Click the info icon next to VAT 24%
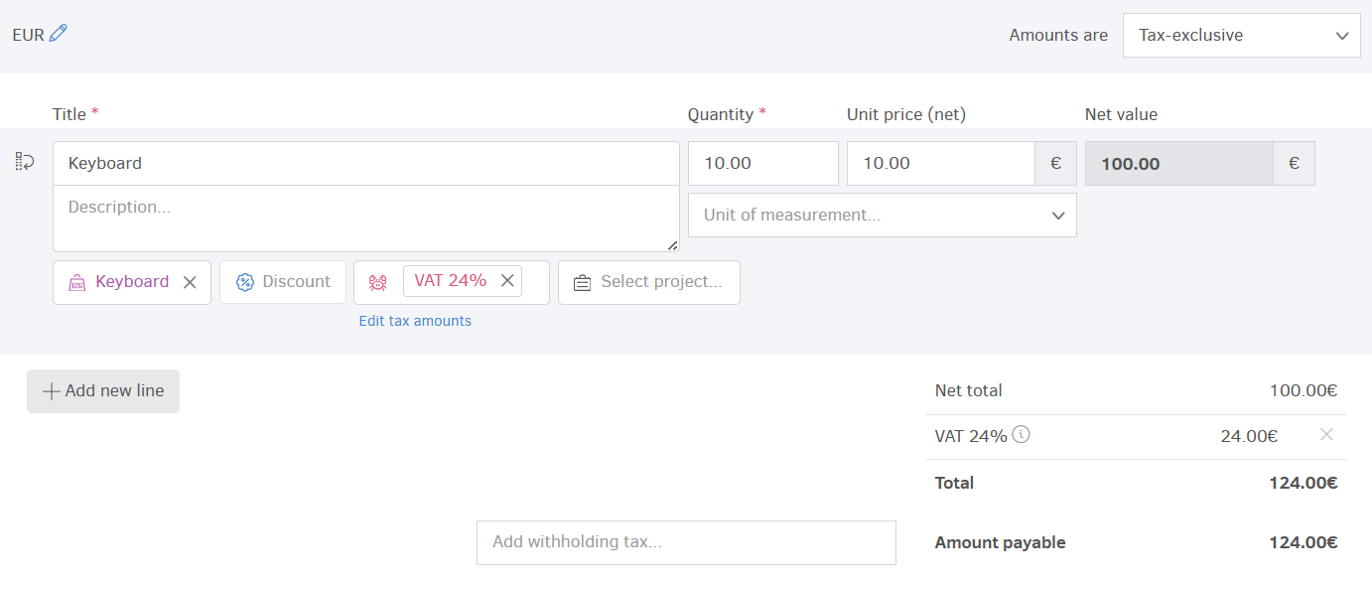 [x=1022, y=434]
